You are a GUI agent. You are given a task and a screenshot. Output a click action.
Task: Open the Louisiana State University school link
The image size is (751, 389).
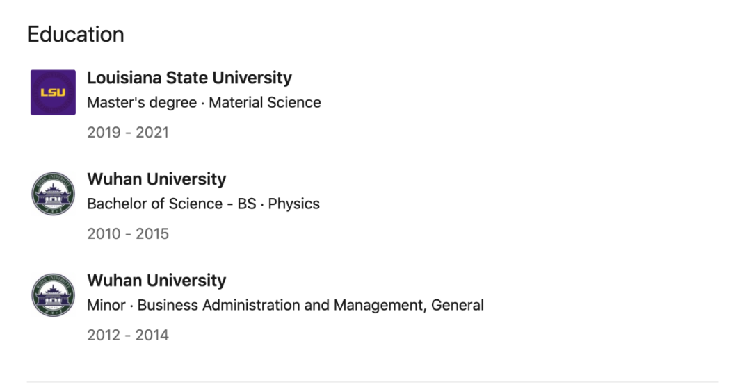tap(189, 78)
